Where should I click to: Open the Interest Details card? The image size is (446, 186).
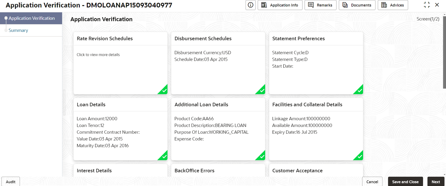point(120,171)
